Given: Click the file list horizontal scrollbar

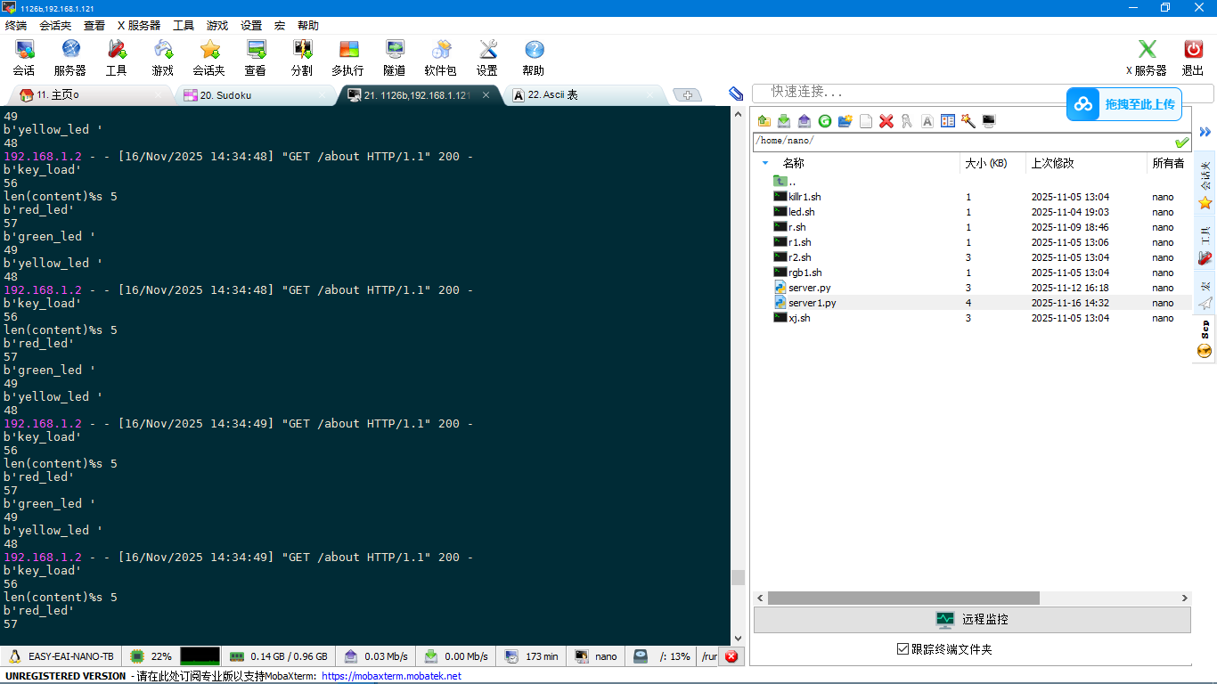Looking at the screenshot, I should pos(903,598).
